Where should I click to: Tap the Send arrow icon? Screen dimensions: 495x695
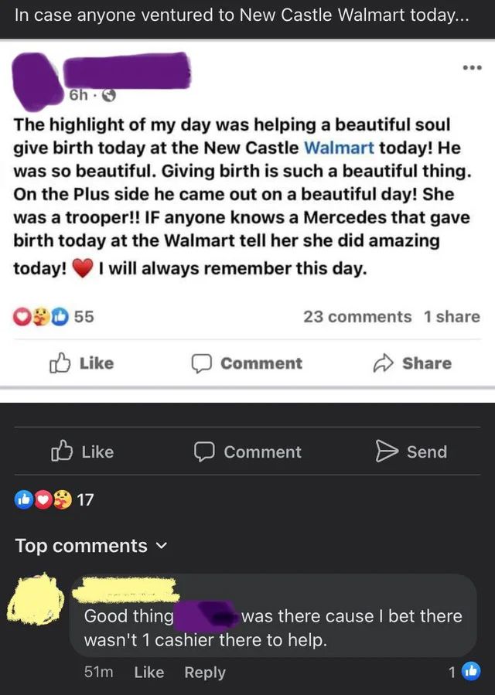(385, 451)
